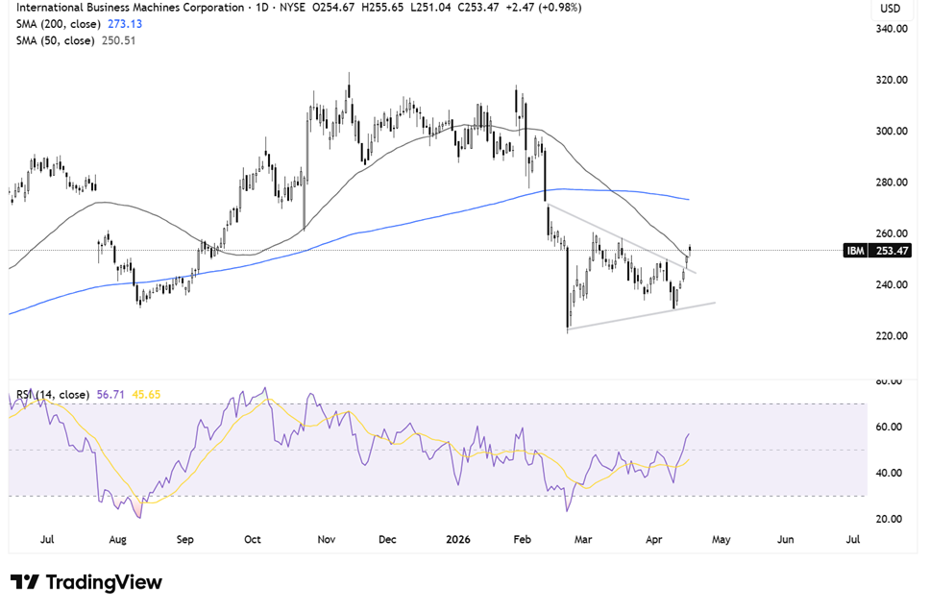Click the Aug label on time axis
The height and width of the screenshot is (611, 929).
118,540
